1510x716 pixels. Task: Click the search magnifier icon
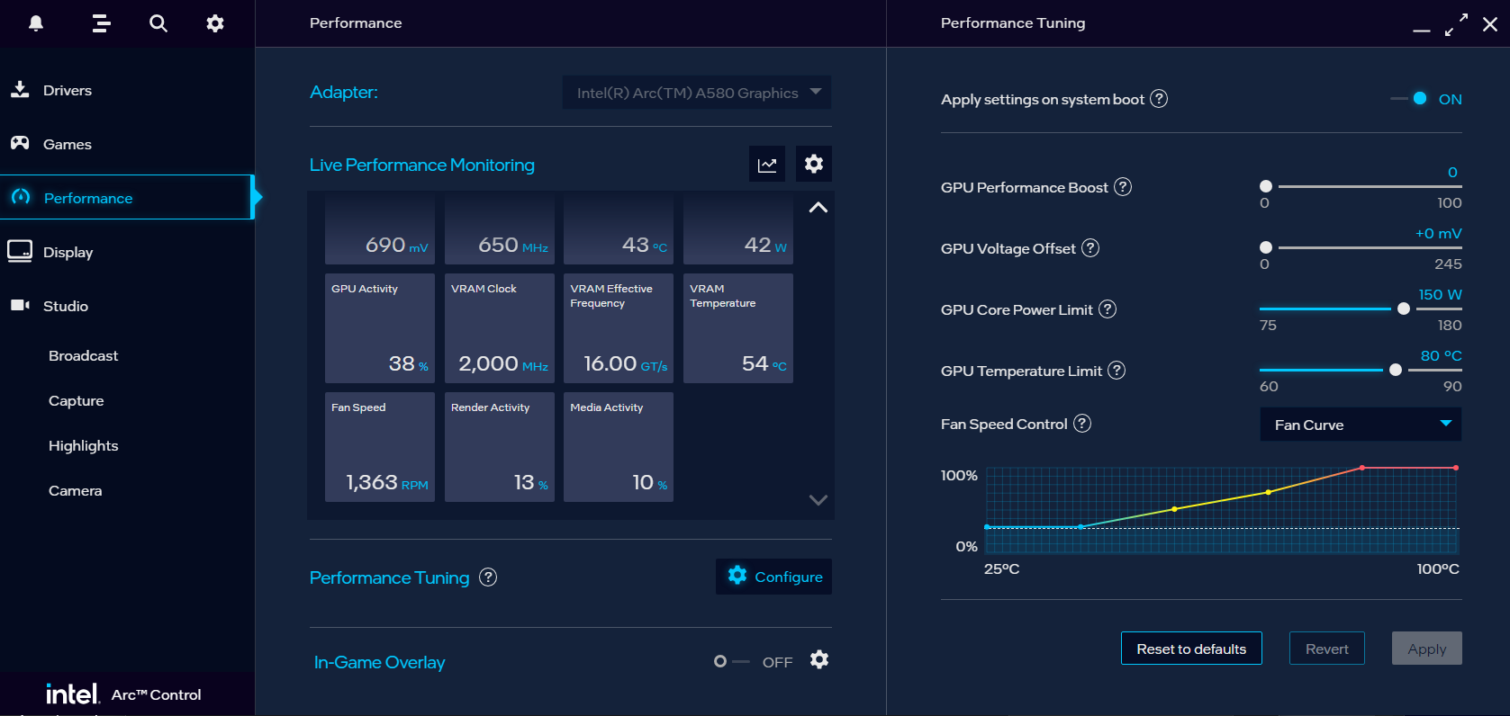pyautogui.click(x=158, y=23)
